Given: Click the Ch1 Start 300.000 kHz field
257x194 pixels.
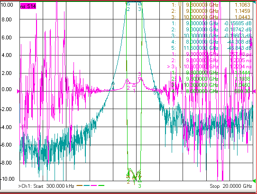Looking at the screenshot, I should click(x=46, y=186).
